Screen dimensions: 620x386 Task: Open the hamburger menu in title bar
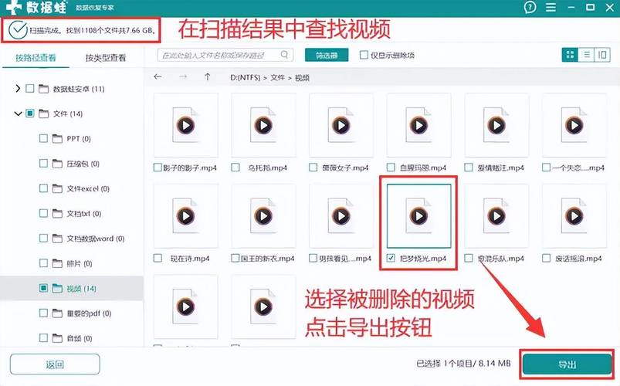click(551, 8)
